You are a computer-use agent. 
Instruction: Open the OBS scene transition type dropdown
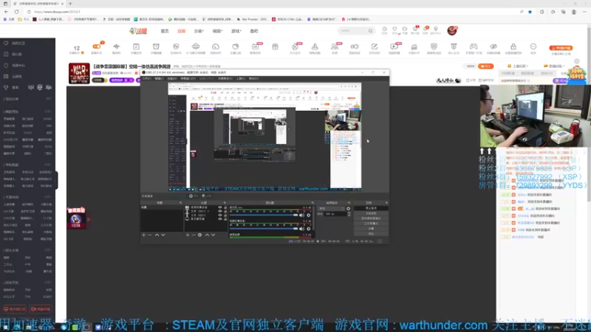point(331,209)
